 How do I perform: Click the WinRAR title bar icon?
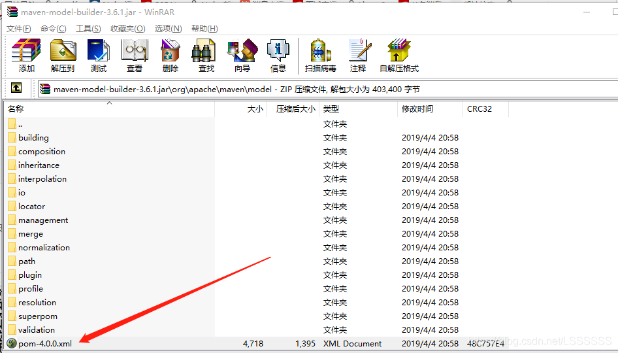12,12
